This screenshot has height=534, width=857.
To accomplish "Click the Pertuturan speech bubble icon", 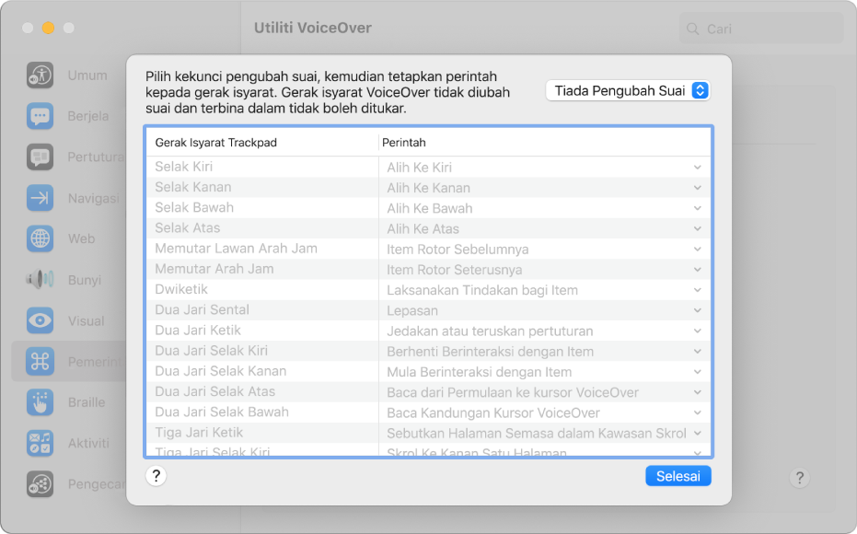I will (x=40, y=157).
